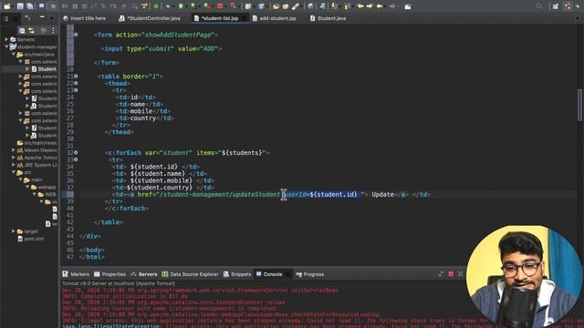The height and width of the screenshot is (328, 584).
Task: Open the Snippets view tab
Action: tap(237, 274)
